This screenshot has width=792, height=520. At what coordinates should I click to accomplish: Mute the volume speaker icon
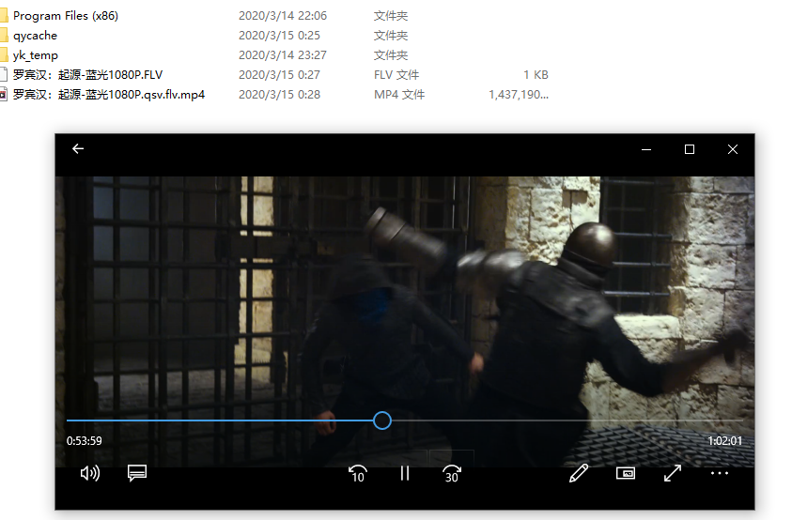tap(90, 473)
